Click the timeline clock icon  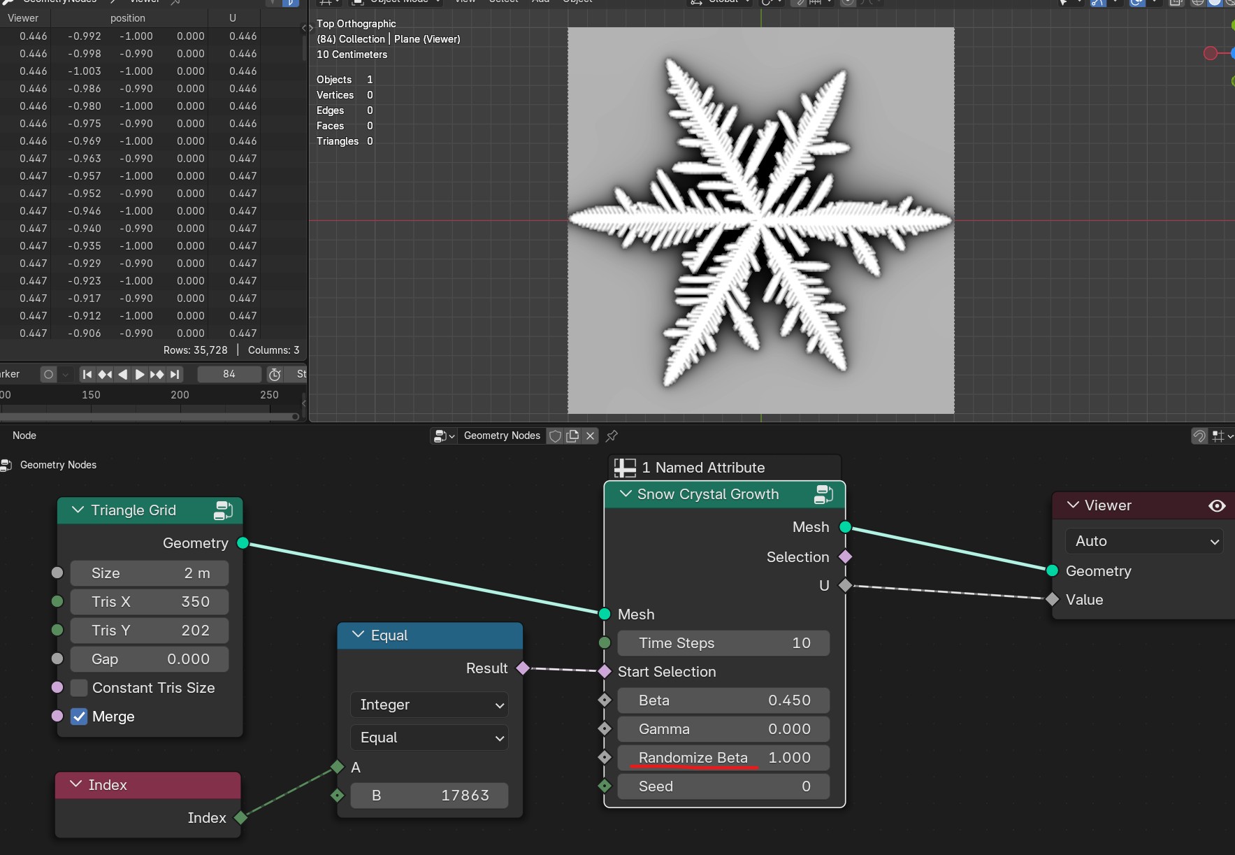[x=275, y=374]
